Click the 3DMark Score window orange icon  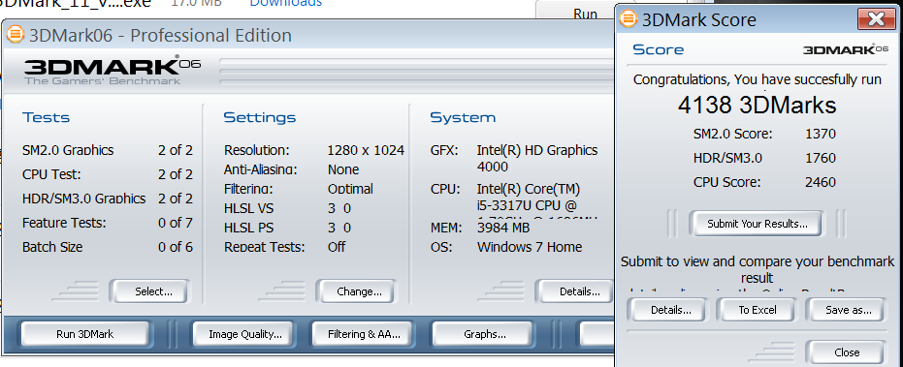pos(629,19)
